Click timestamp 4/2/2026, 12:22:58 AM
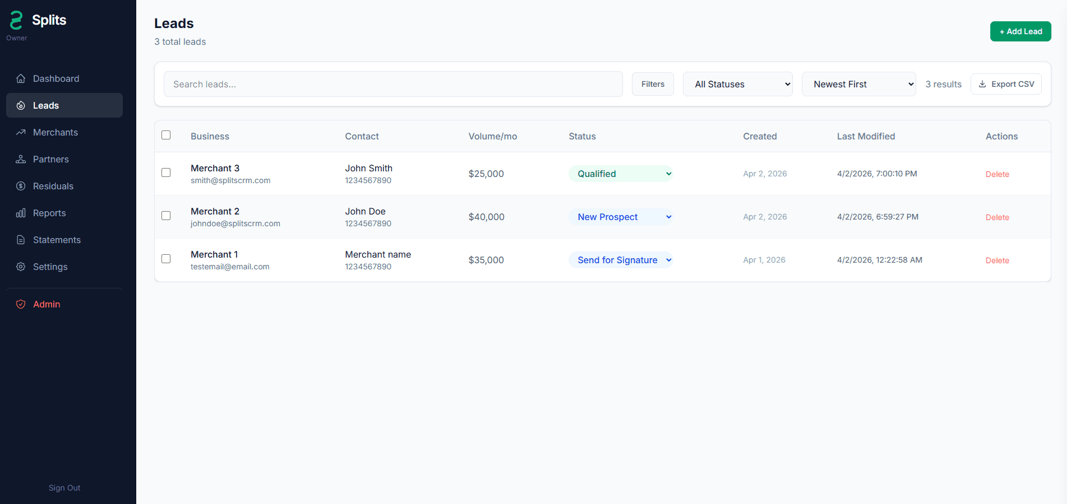Screen dimensions: 1067x504 880,260
